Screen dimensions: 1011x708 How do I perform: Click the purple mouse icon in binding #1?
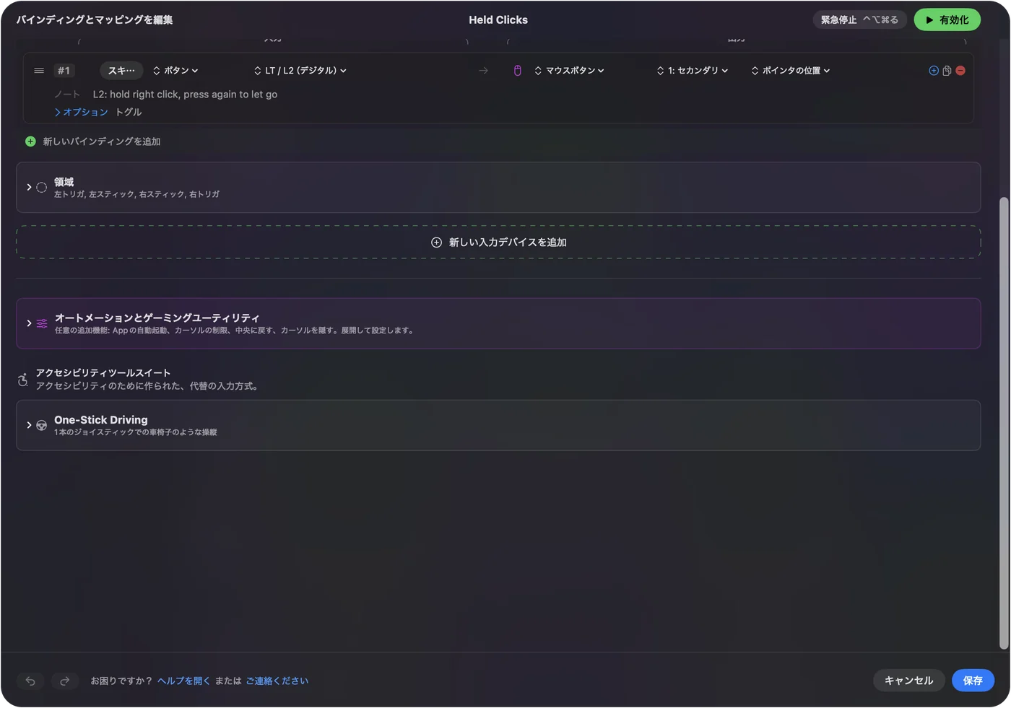517,71
